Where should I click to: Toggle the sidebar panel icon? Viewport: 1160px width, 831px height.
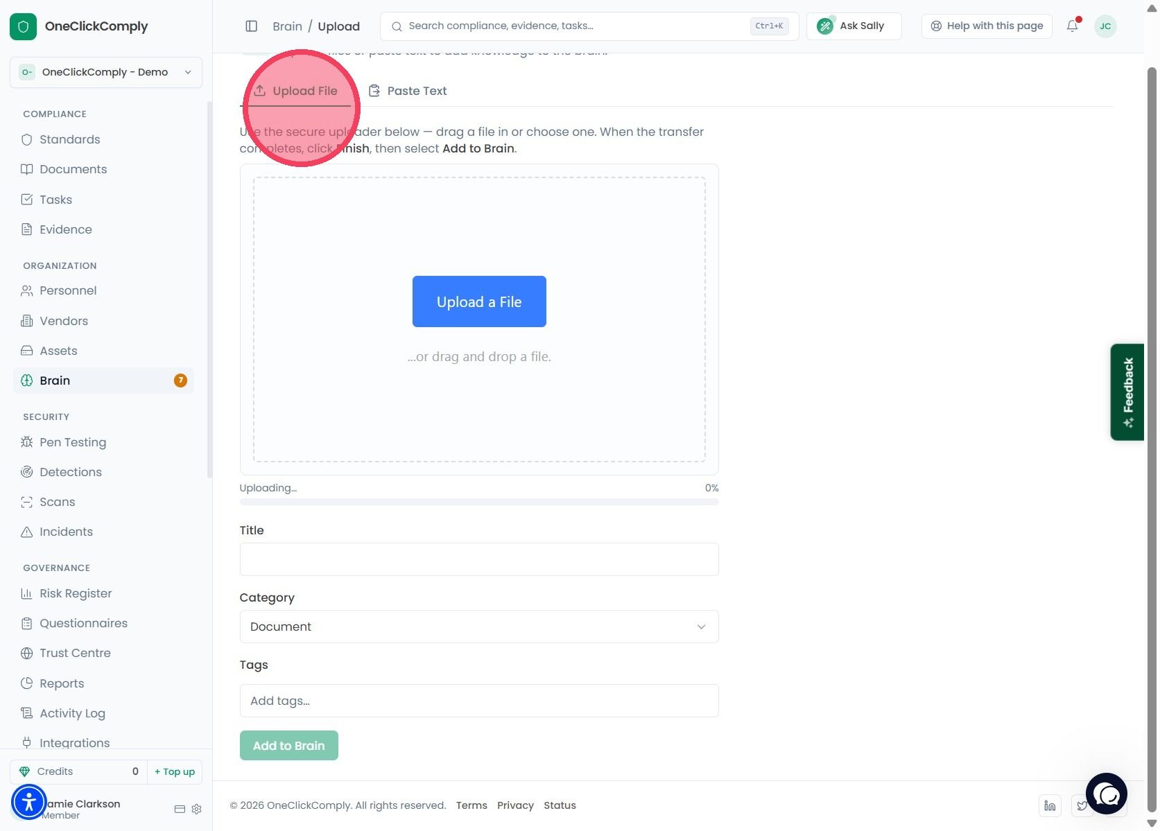252,26
